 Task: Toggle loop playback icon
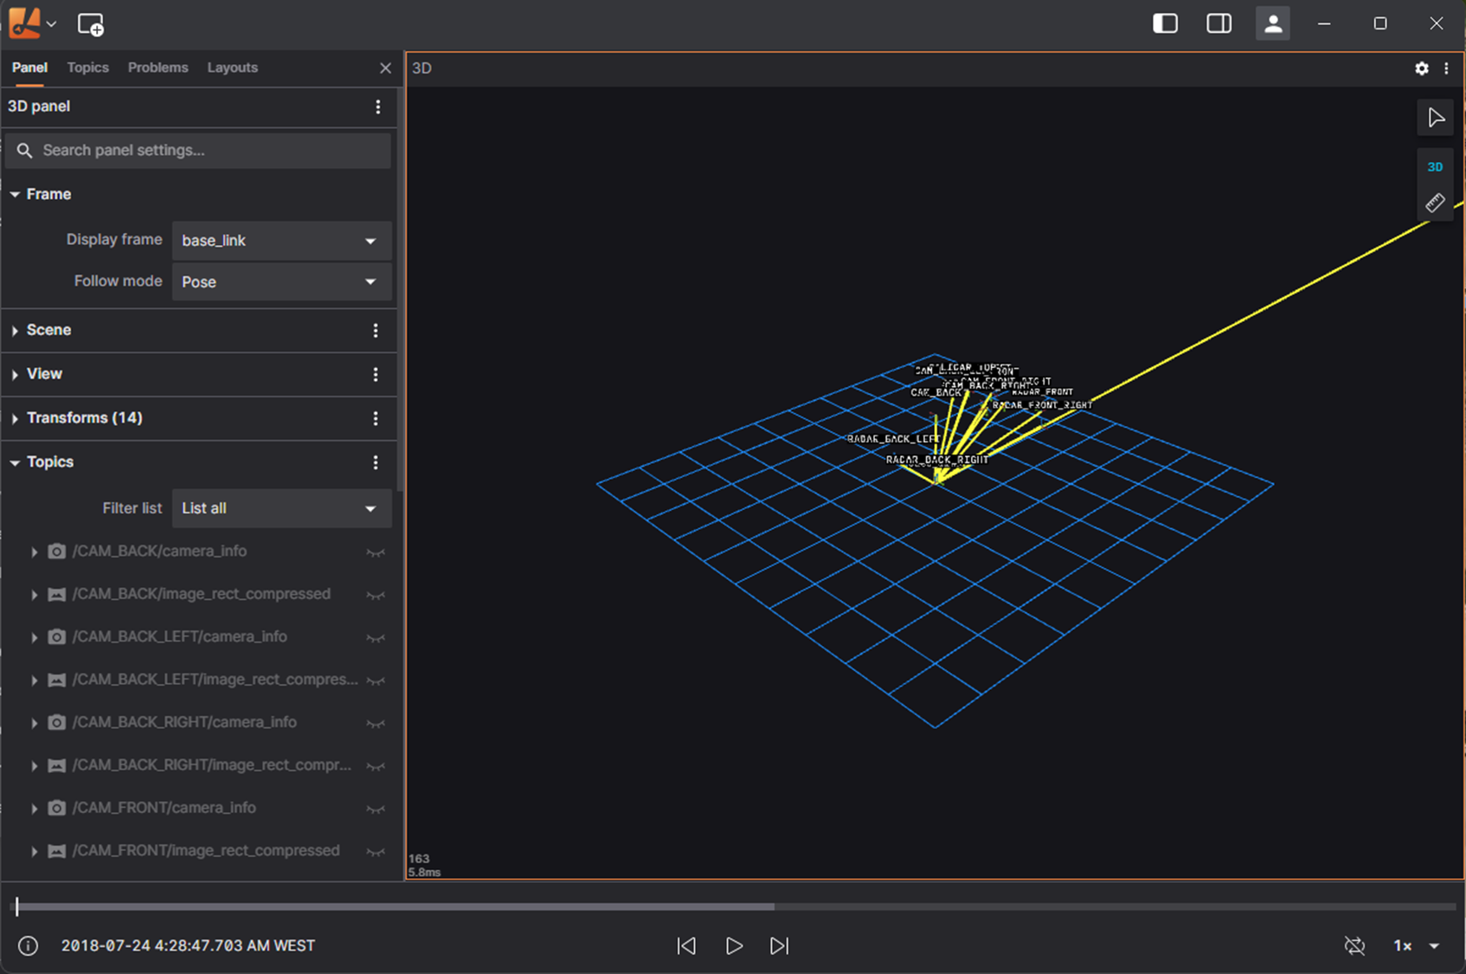[1355, 945]
